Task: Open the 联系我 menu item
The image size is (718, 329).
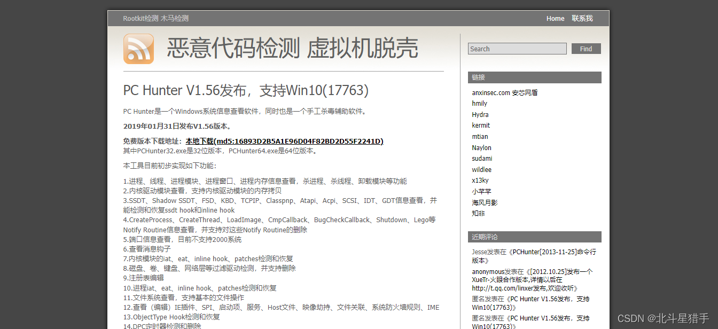Action: point(582,19)
